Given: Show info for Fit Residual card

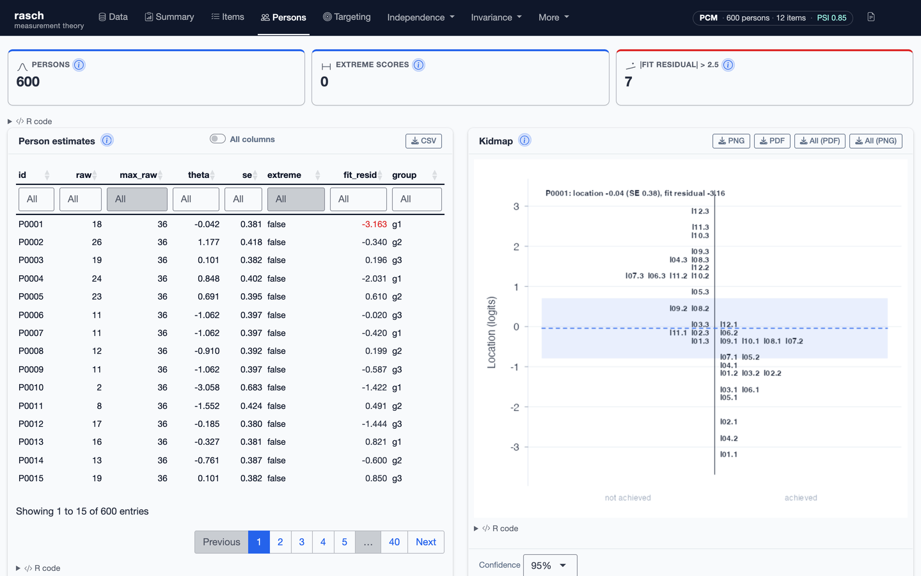Looking at the screenshot, I should tap(728, 65).
